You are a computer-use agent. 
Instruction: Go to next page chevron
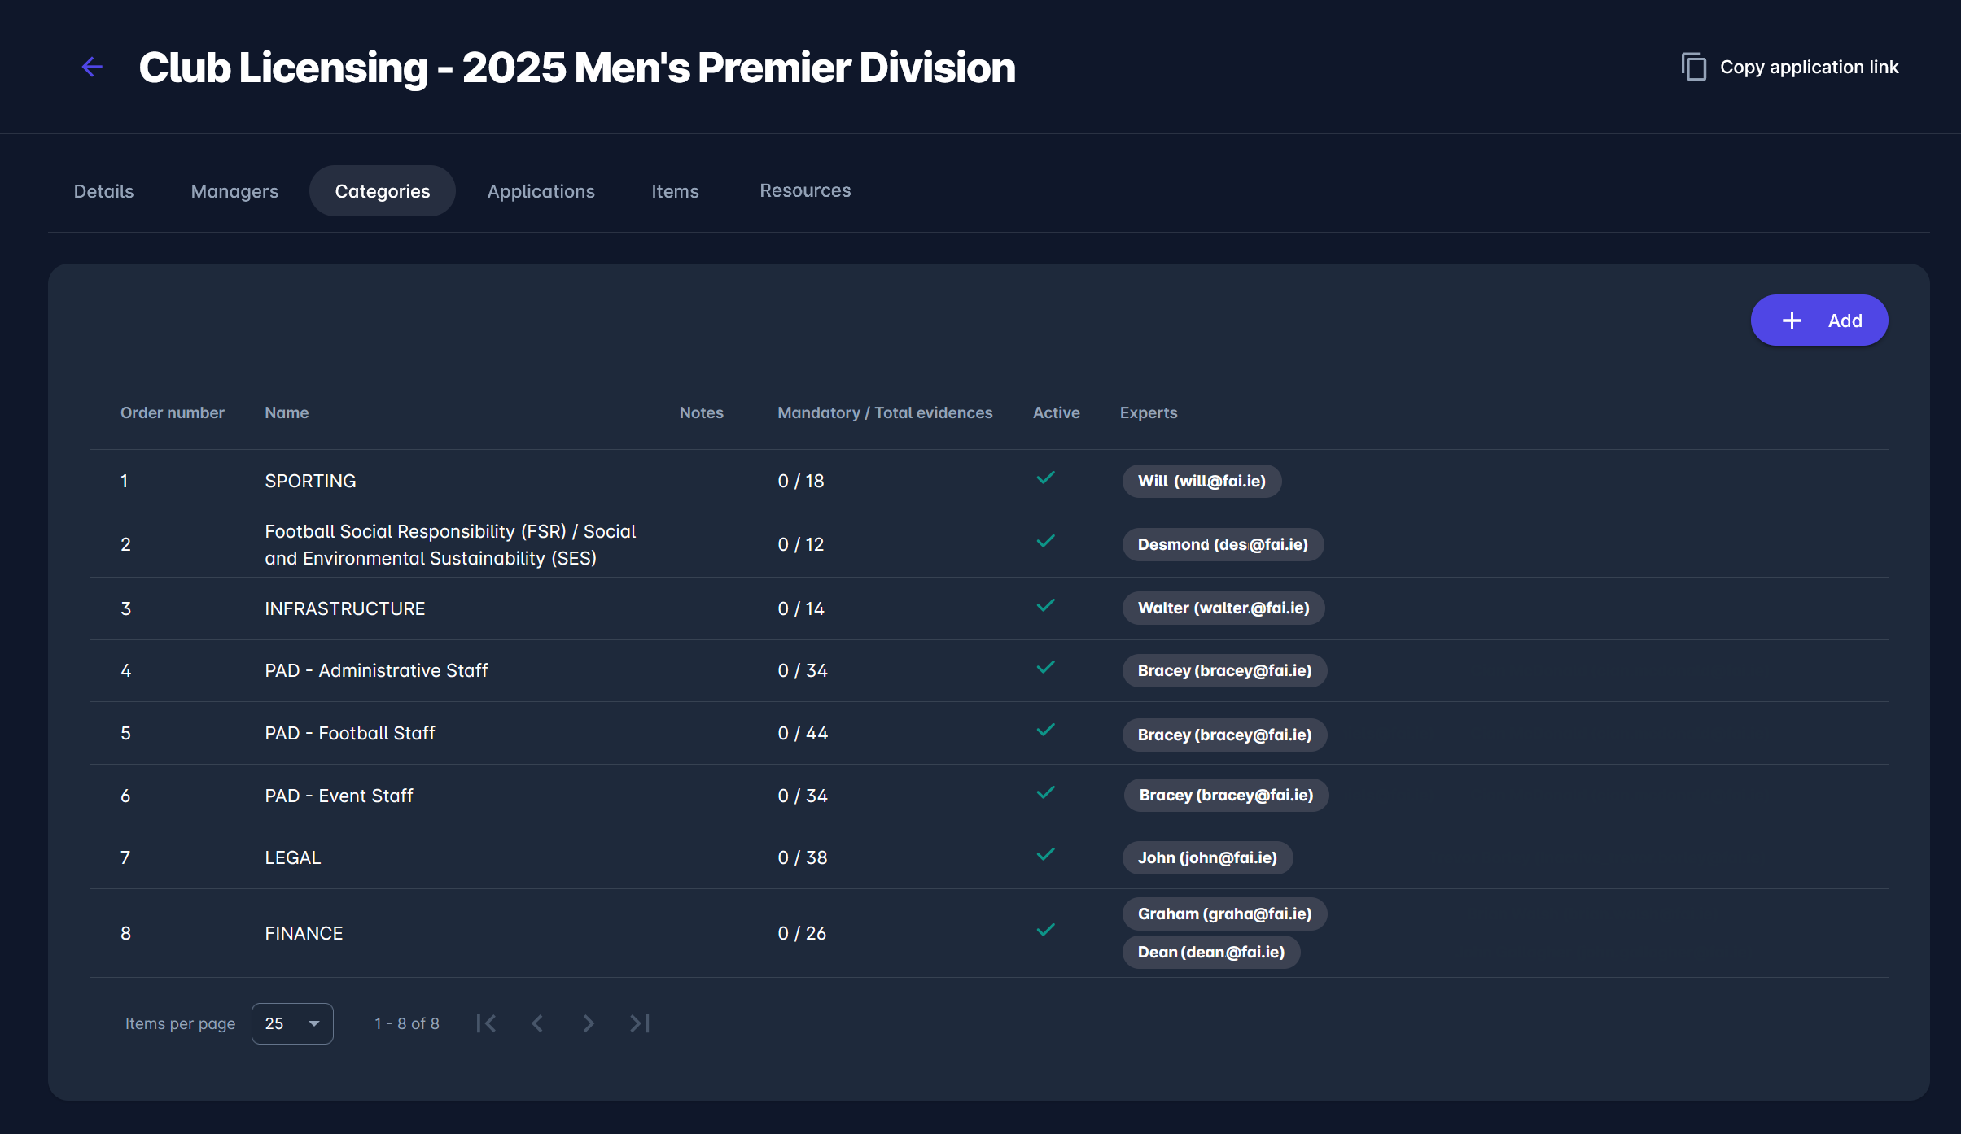[589, 1023]
